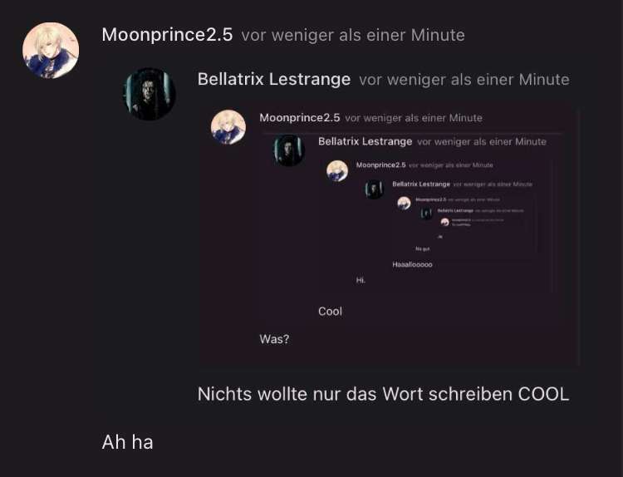The image size is (623, 477).
Task: Select Moonprince2.5 avatar in first quoted screenshot
Action: click(228, 127)
